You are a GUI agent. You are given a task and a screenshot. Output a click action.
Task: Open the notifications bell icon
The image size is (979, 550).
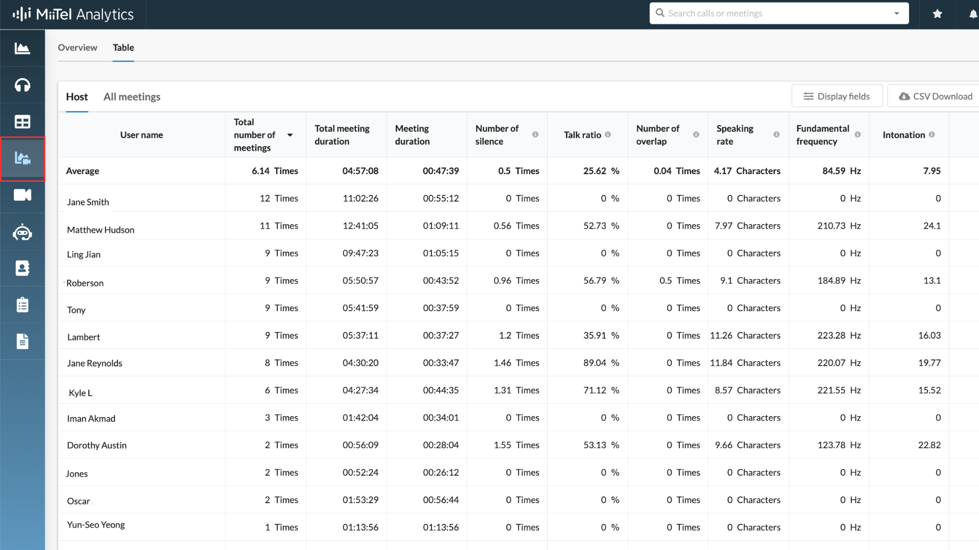973,14
